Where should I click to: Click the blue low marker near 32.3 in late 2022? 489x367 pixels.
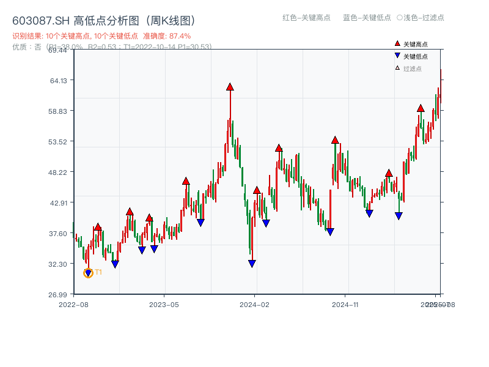point(115,264)
